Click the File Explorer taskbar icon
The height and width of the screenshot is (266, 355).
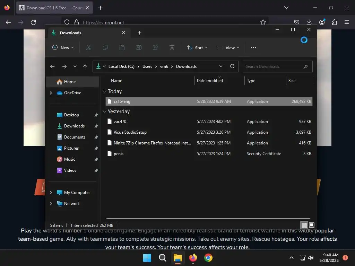[178, 258]
